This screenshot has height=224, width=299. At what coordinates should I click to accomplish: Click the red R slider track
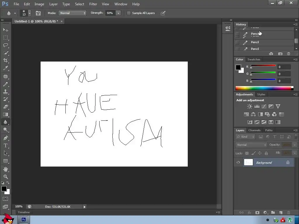coord(263,65)
